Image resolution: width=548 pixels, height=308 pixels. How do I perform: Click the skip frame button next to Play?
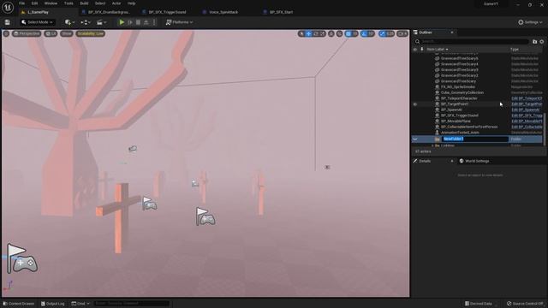pos(130,22)
